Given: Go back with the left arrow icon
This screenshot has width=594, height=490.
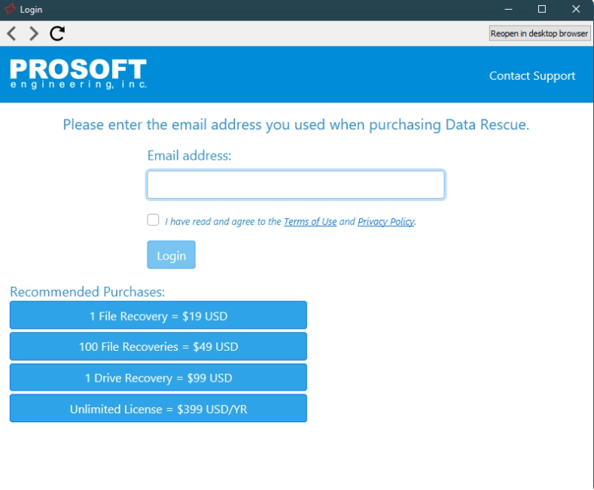Looking at the screenshot, I should [12, 33].
